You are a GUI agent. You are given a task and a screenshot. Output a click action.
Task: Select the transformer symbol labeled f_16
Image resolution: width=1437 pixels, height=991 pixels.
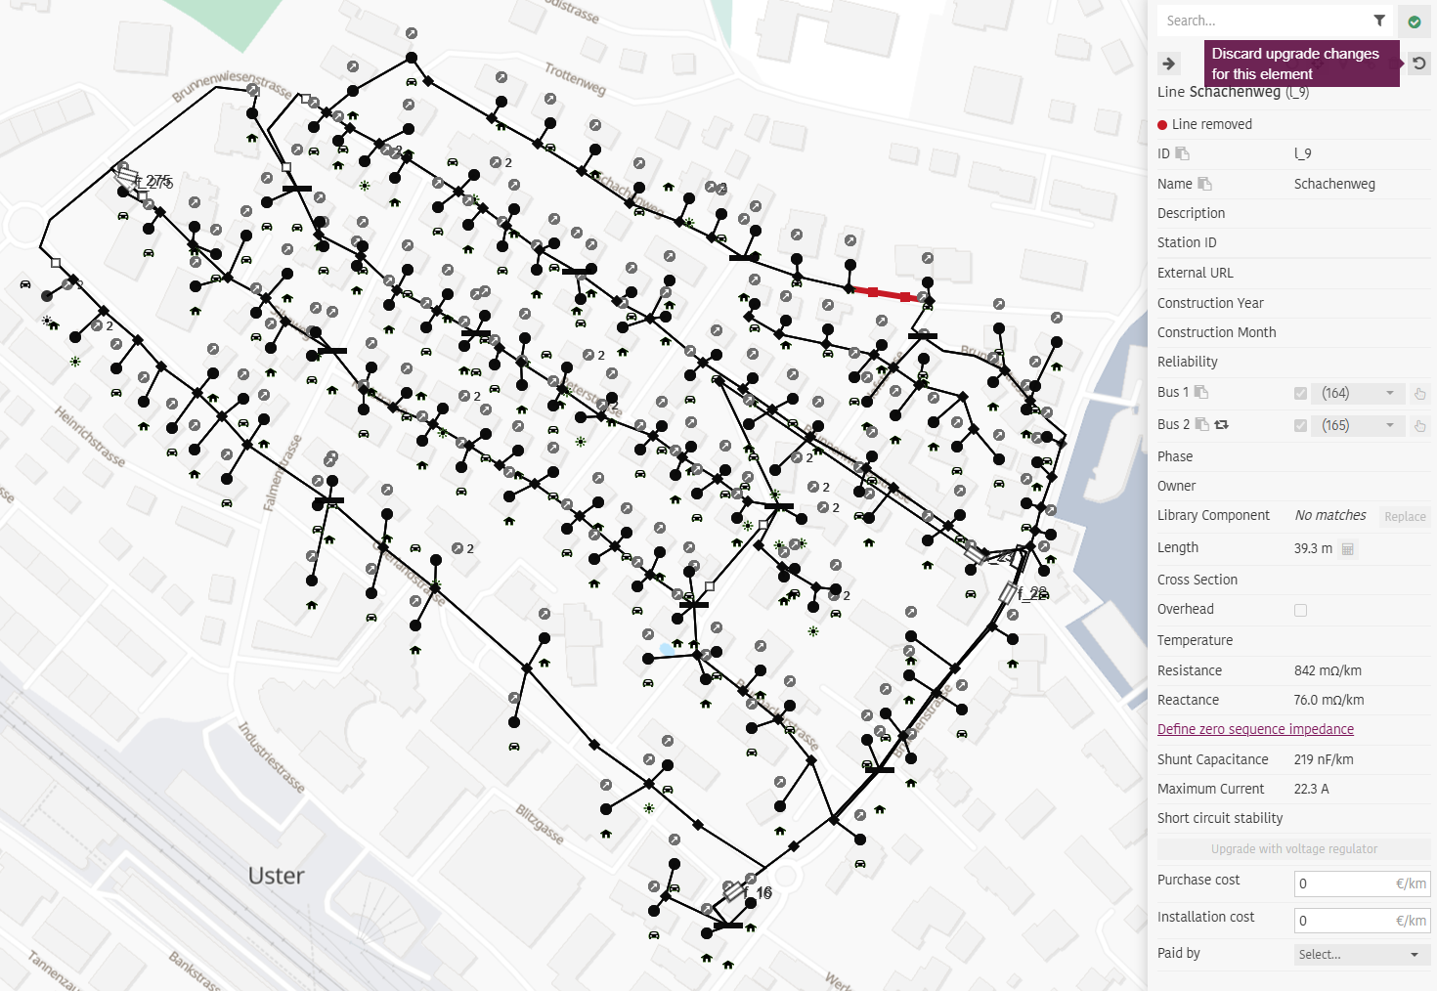735,890
